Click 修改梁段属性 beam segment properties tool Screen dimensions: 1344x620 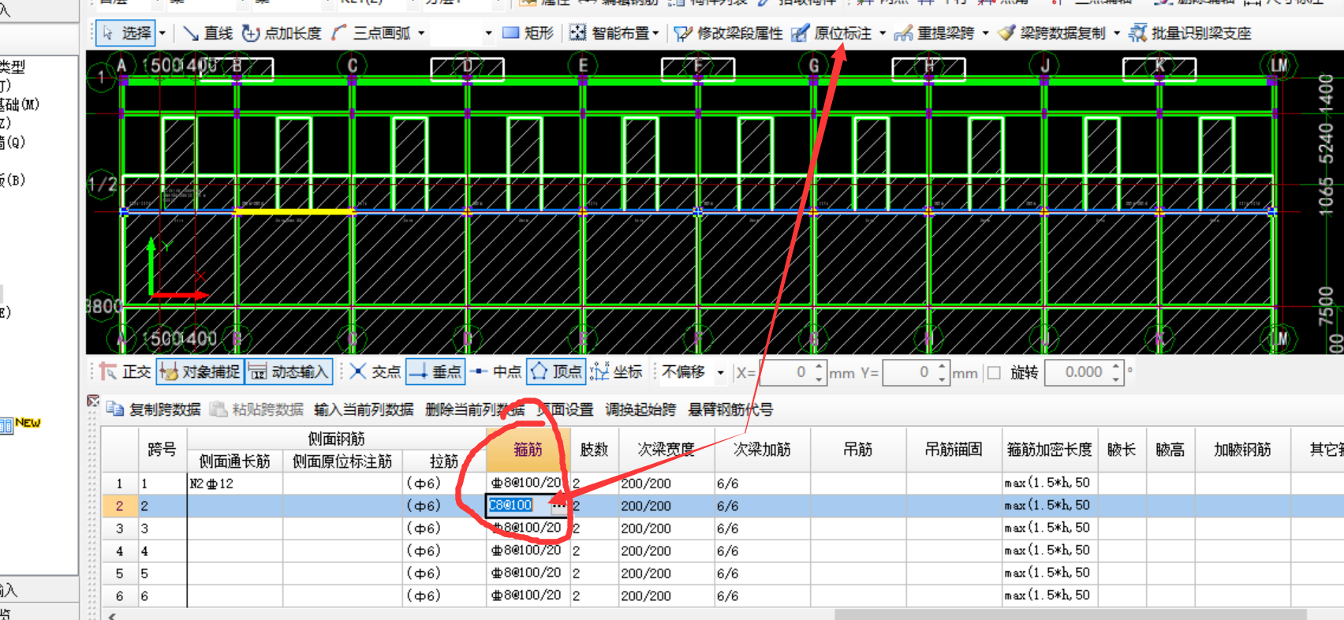pos(728,33)
